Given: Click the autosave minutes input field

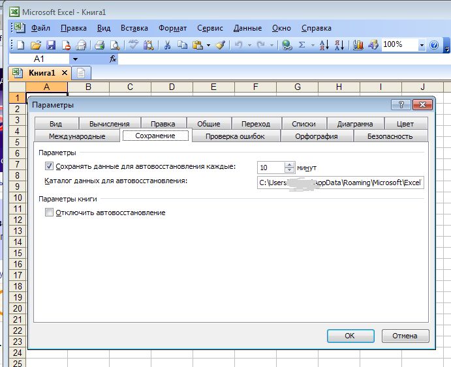Looking at the screenshot, I should [271, 168].
